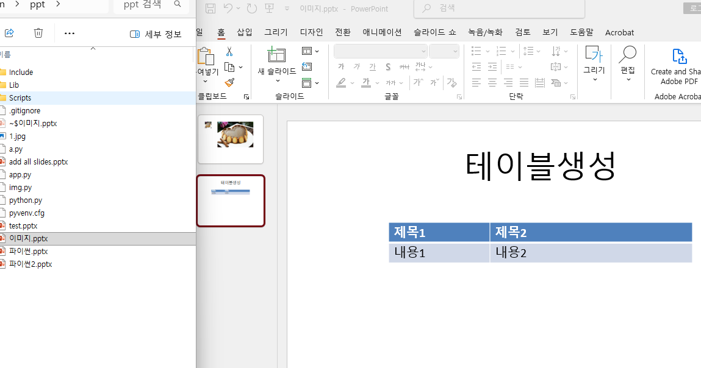Image resolution: width=701 pixels, height=368 pixels.
Task: Click the Cut scissors icon
Action: pyautogui.click(x=229, y=52)
